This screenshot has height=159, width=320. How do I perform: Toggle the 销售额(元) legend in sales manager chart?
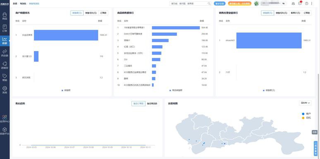pos(269,90)
